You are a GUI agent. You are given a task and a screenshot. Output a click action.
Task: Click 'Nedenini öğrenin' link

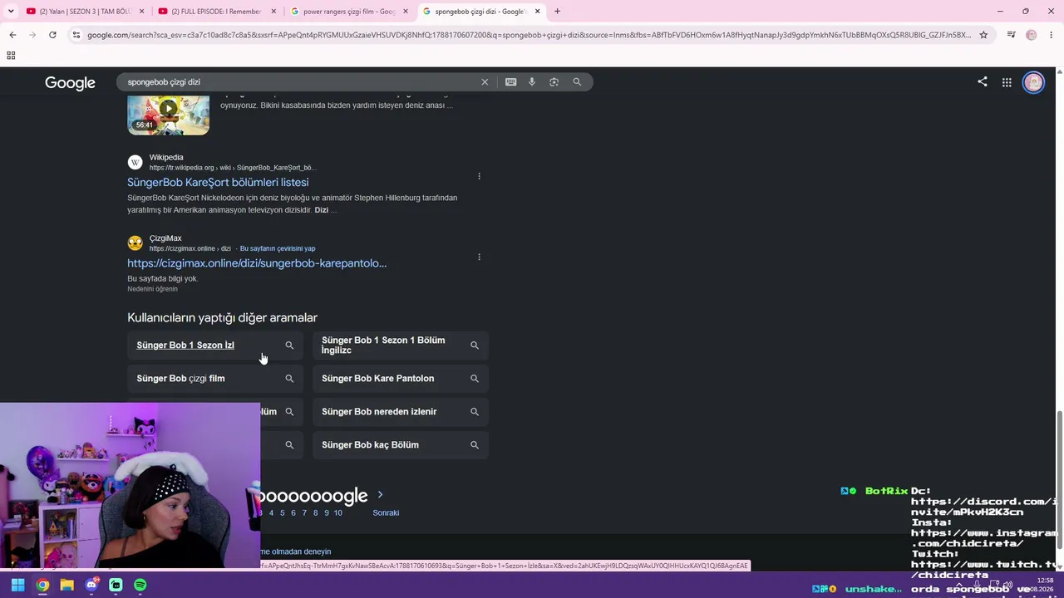tap(152, 289)
